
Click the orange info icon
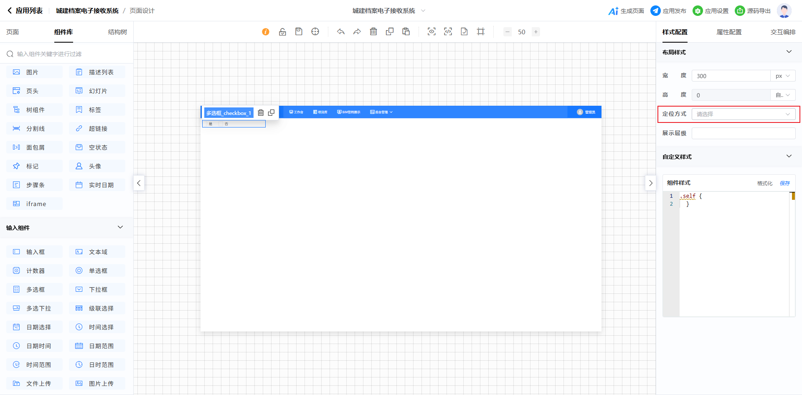[266, 32]
